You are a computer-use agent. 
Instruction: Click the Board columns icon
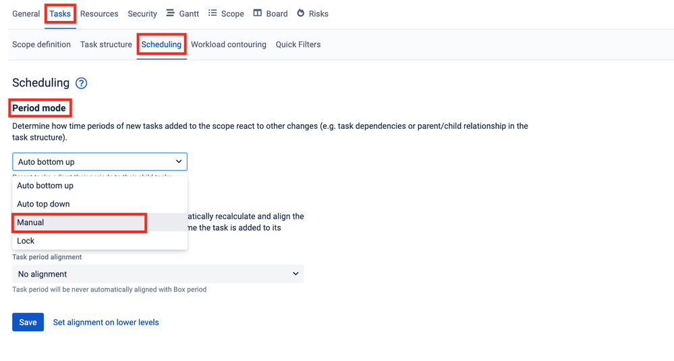257,13
